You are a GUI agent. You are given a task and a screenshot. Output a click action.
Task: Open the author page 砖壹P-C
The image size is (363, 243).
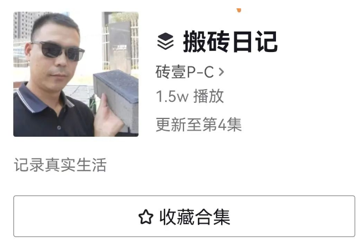190,72
